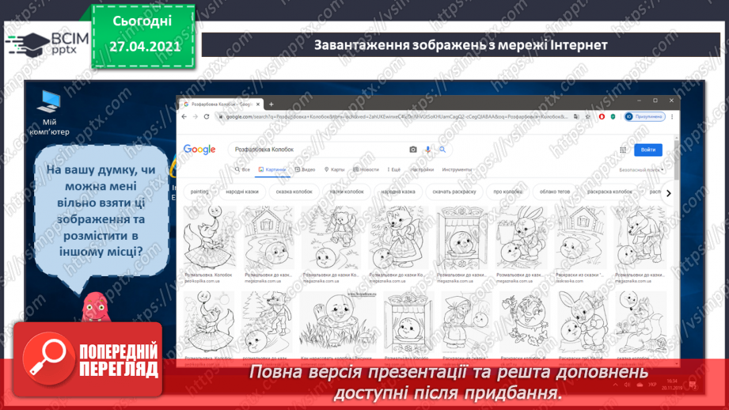Open second-row Kolobok on stump thumbnail
Viewport: 729px width, 410px height.
(x=337, y=323)
